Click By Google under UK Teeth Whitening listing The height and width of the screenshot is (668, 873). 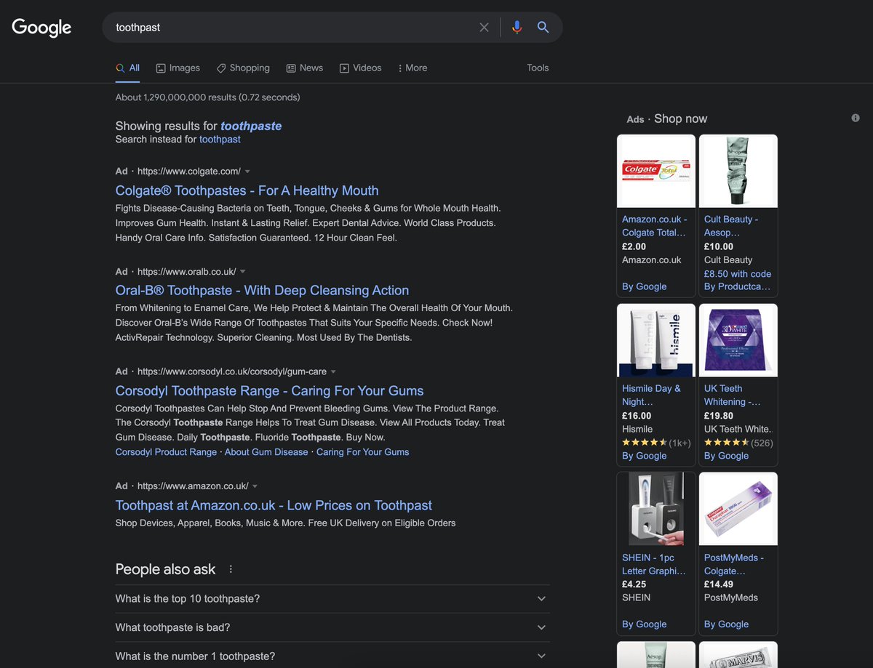coord(726,456)
